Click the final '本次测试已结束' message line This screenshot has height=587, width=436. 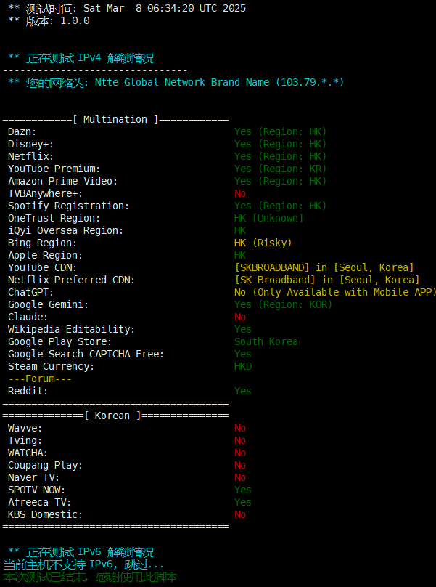click(x=90, y=577)
